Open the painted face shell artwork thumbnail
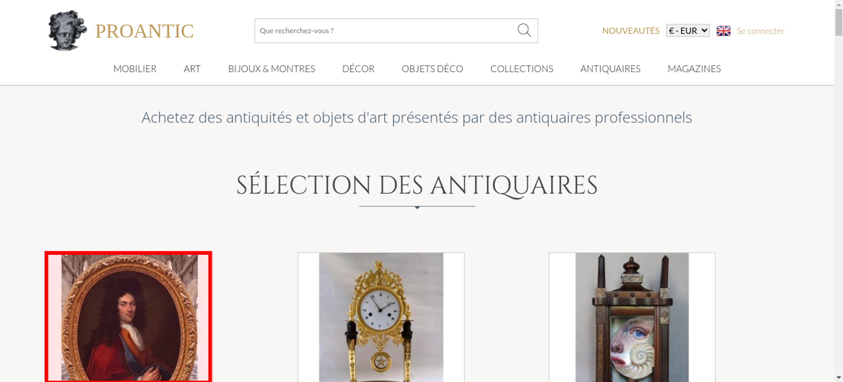Image resolution: width=843 pixels, height=382 pixels. (632, 317)
